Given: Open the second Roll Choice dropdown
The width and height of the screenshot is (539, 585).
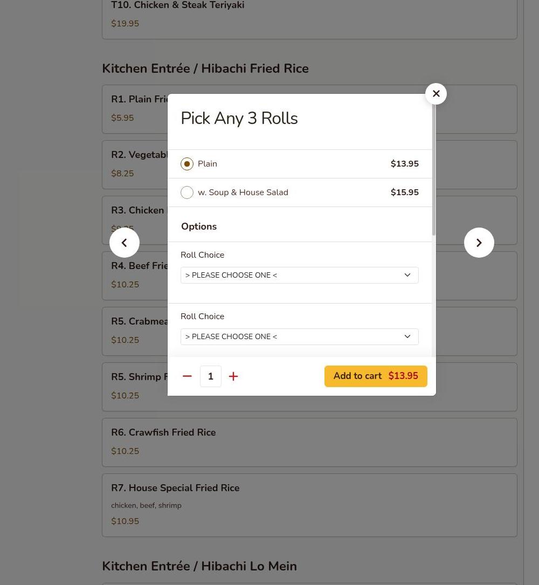Looking at the screenshot, I should [299, 336].
